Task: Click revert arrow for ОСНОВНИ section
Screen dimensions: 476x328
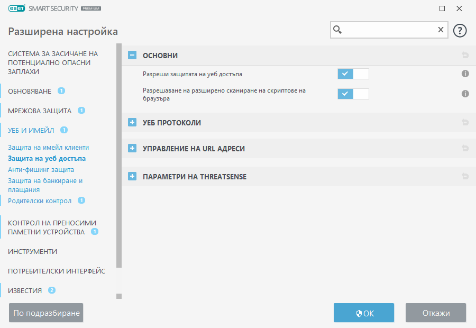Action: click(x=465, y=55)
